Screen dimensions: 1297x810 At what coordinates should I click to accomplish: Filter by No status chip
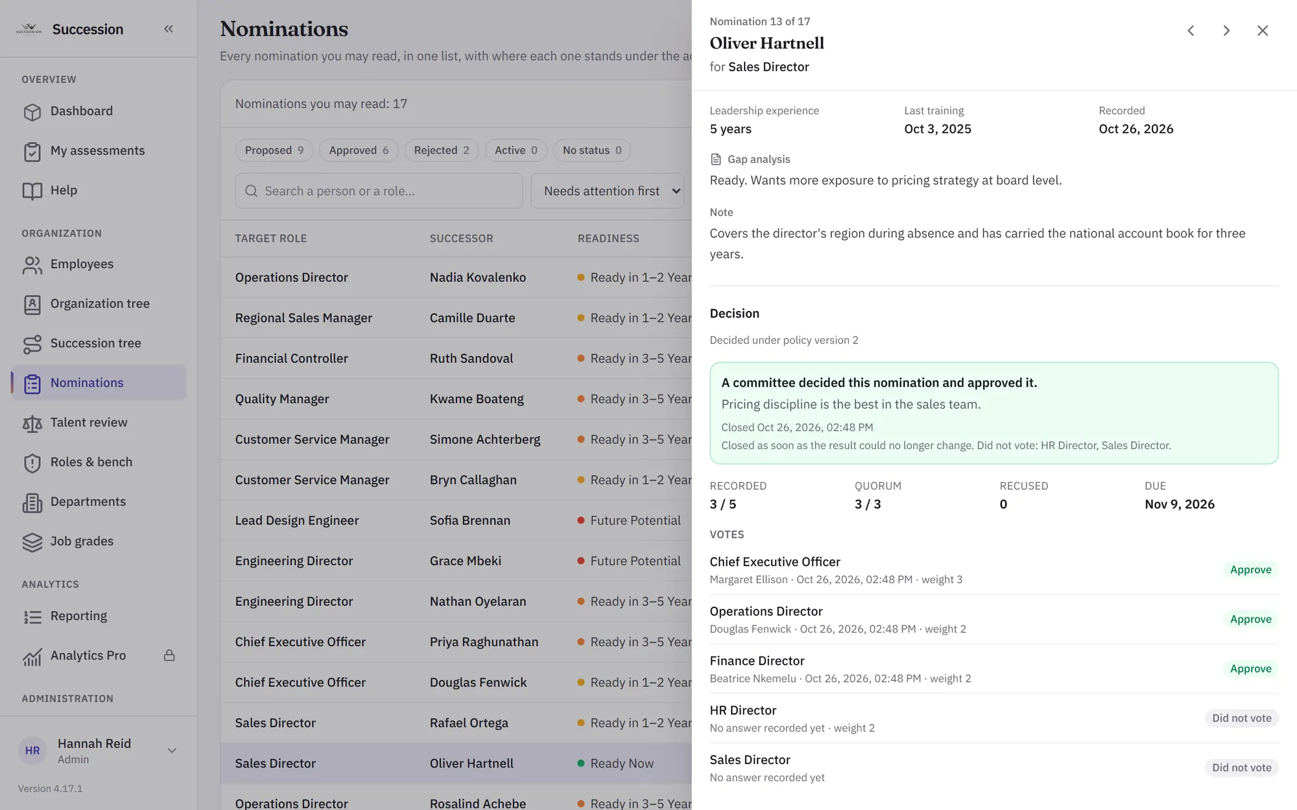(x=592, y=150)
